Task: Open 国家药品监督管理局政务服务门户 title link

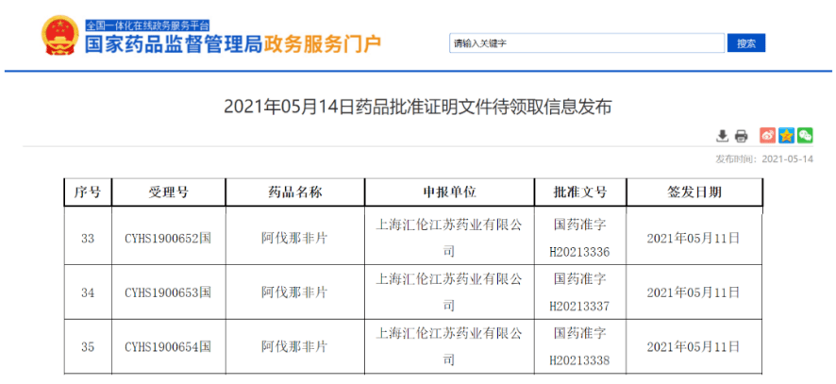Action: (x=233, y=44)
